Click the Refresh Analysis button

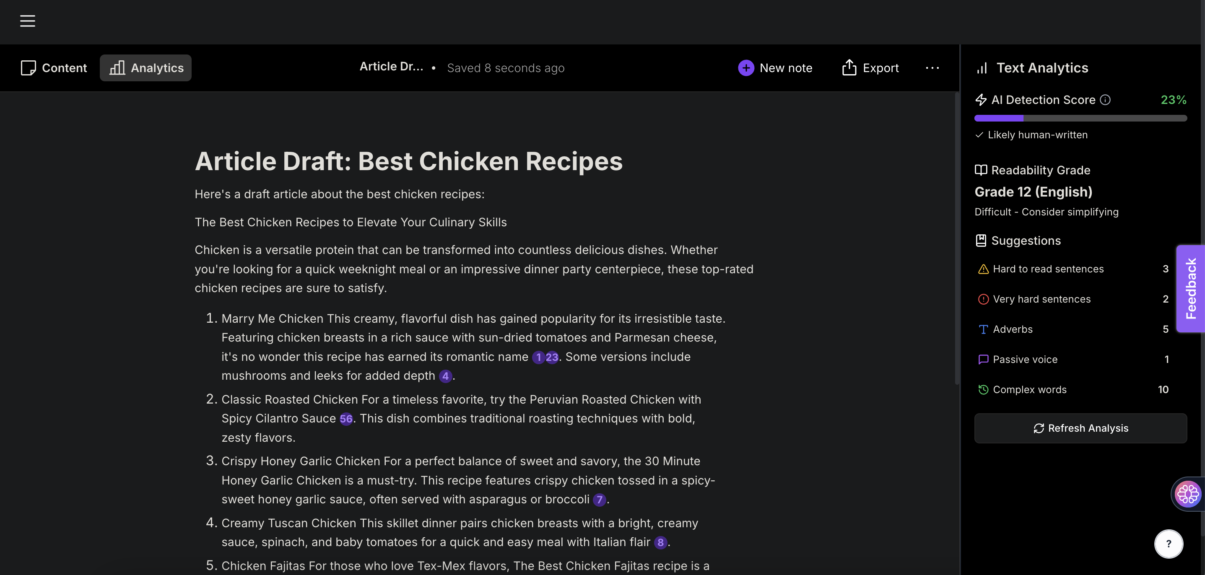(1080, 428)
